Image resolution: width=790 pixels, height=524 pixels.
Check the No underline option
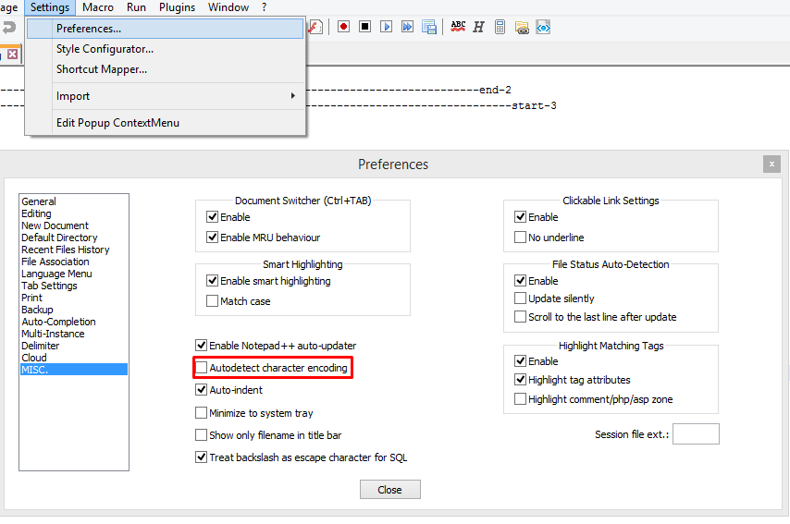point(520,238)
